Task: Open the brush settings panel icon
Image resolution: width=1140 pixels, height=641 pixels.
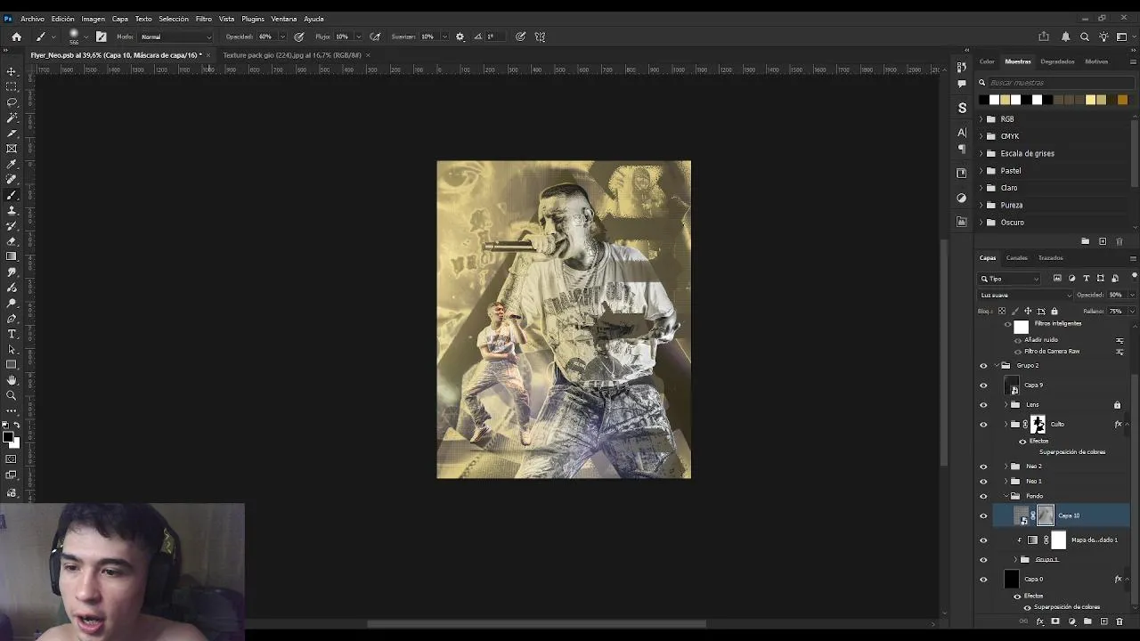Action: point(101,37)
